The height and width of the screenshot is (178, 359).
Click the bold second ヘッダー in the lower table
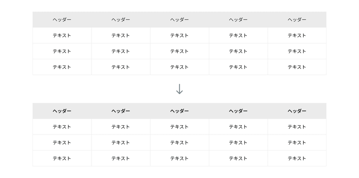click(x=121, y=111)
